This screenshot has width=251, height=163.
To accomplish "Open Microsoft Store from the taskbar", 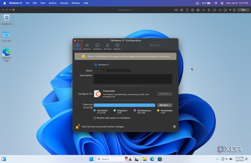I will [x=160, y=159].
